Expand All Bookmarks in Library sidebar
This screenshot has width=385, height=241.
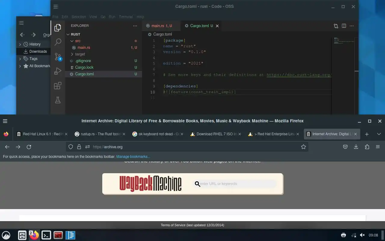click(20, 66)
